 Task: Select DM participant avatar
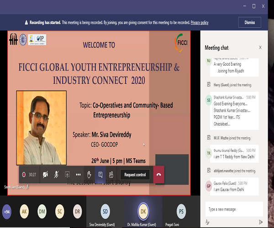(42, 212)
